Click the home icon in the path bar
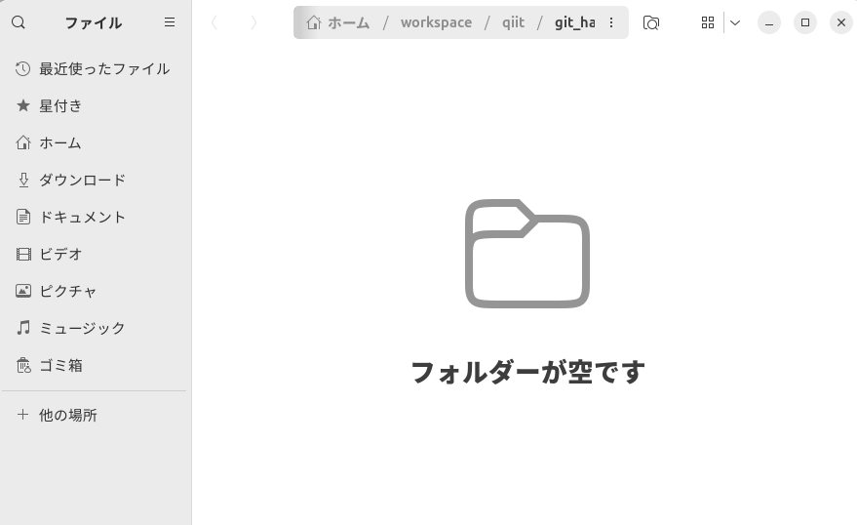The image size is (857, 525). click(313, 22)
